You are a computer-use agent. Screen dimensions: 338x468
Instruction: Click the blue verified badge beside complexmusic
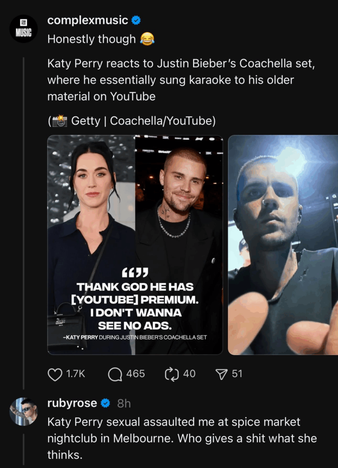pyautogui.click(x=136, y=20)
